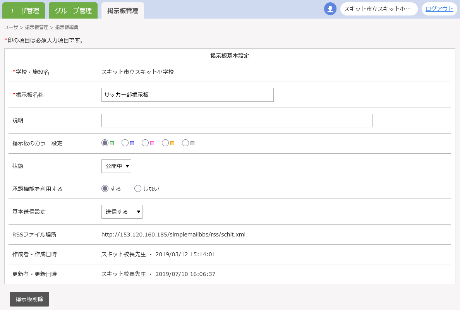Click the school name box スキット市立スキット小
460x310 pixels.
pos(379,9)
